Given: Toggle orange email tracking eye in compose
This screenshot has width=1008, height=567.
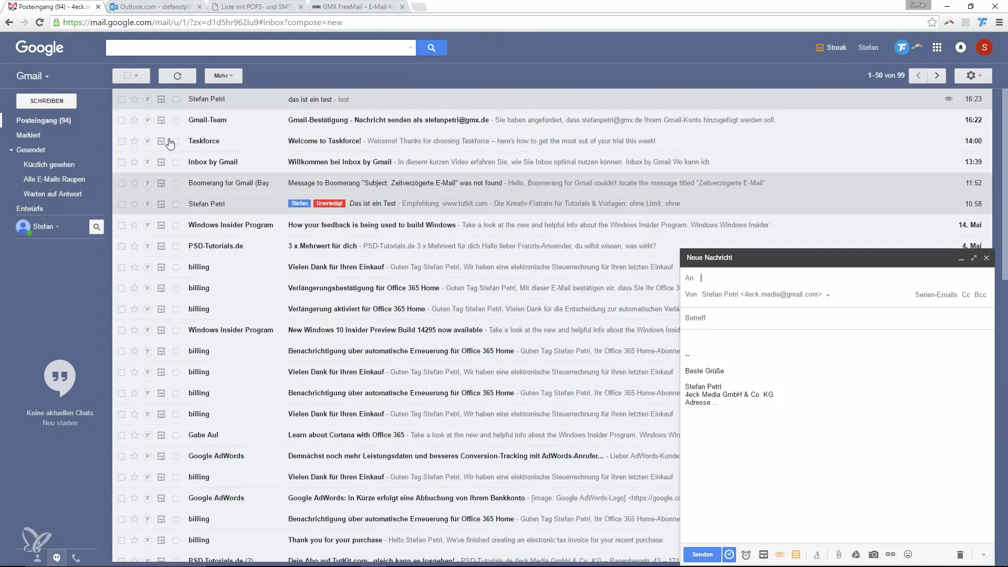Looking at the screenshot, I should [x=780, y=555].
